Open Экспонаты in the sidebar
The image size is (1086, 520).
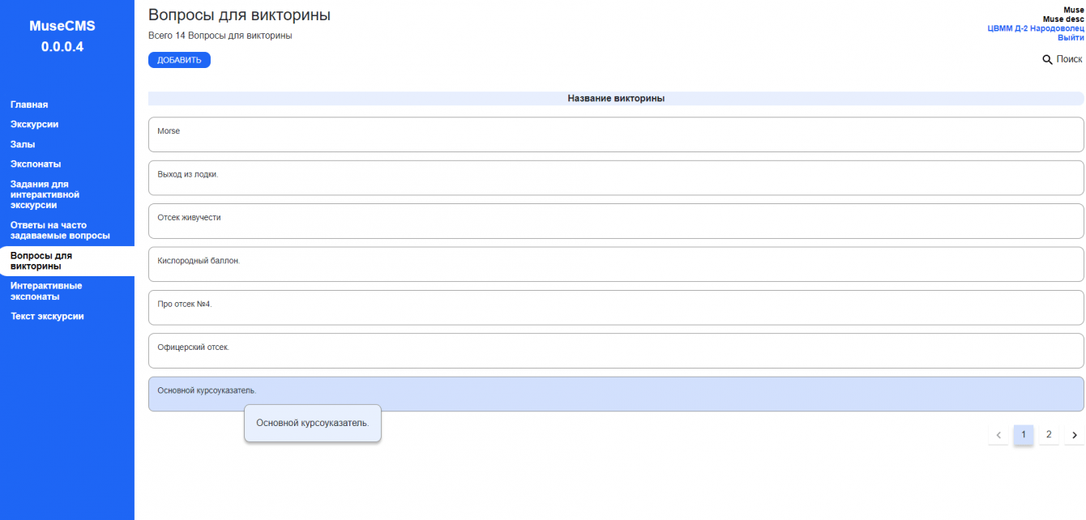pos(36,164)
